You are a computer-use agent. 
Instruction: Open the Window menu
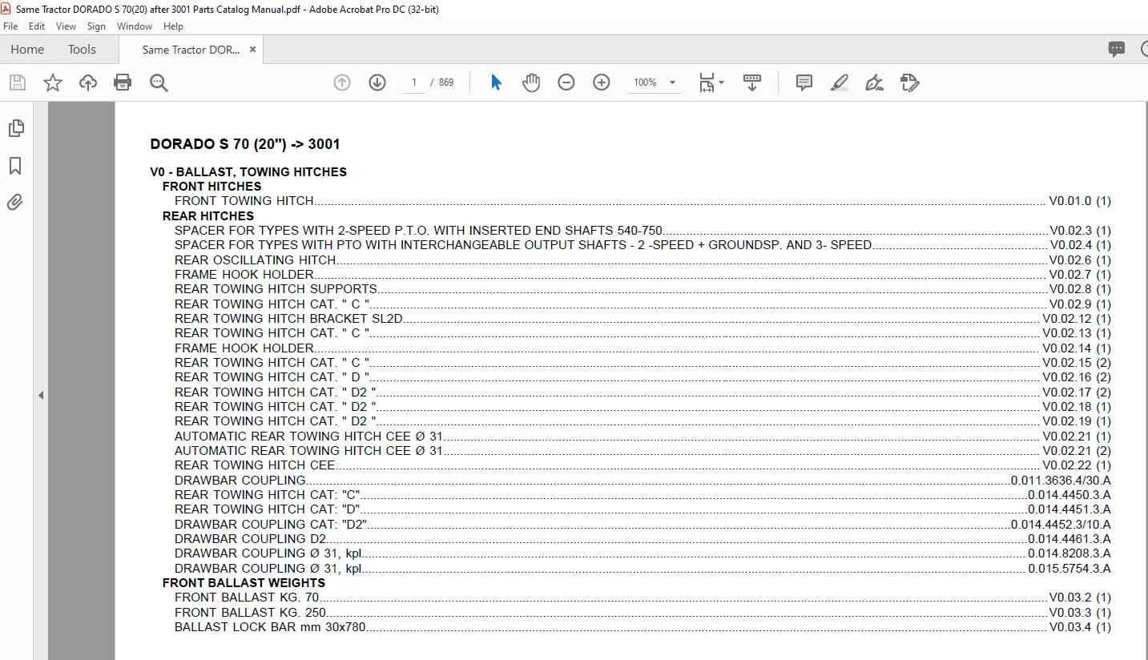(135, 26)
